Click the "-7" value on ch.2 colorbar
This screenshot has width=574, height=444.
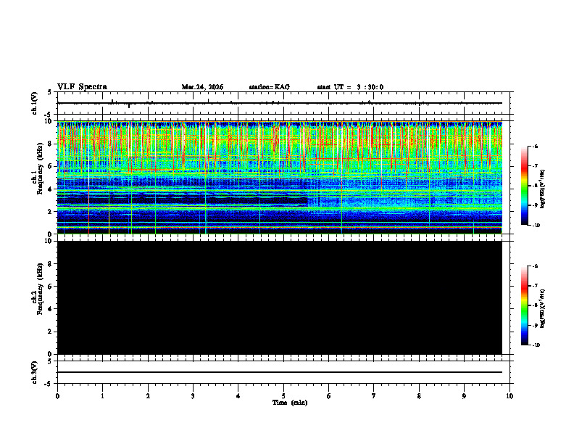(x=535, y=286)
